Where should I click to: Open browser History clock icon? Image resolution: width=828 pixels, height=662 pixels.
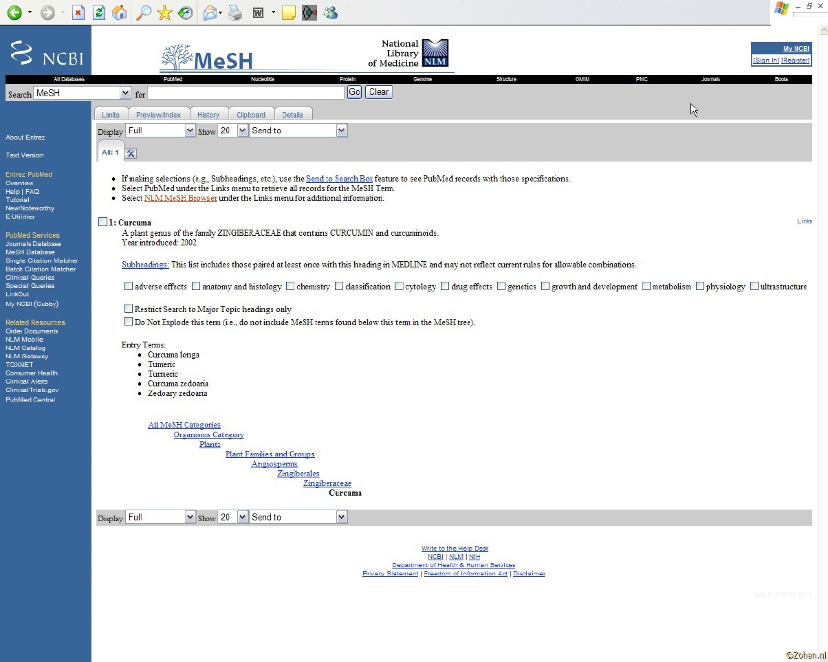click(185, 12)
